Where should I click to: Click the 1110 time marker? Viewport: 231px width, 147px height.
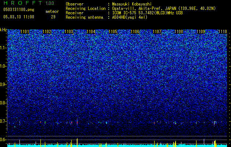click(x=223, y=32)
